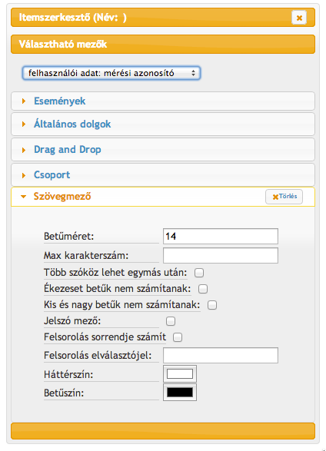
Task: Toggle the Jelszó mező checkbox
Action: pyautogui.click(x=171, y=321)
